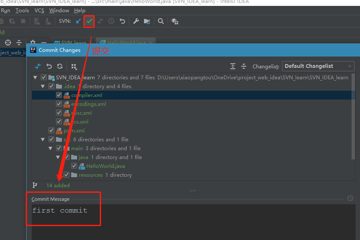The height and width of the screenshot is (240, 360).
Task: Uncheck the vcs.xml checkbox
Action: [x=59, y=121]
